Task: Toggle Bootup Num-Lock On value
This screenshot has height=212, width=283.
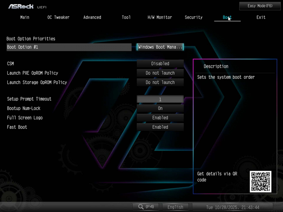Action: (160, 108)
